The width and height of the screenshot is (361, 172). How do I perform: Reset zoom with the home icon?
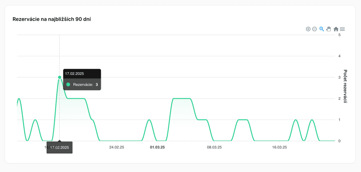[336, 29]
